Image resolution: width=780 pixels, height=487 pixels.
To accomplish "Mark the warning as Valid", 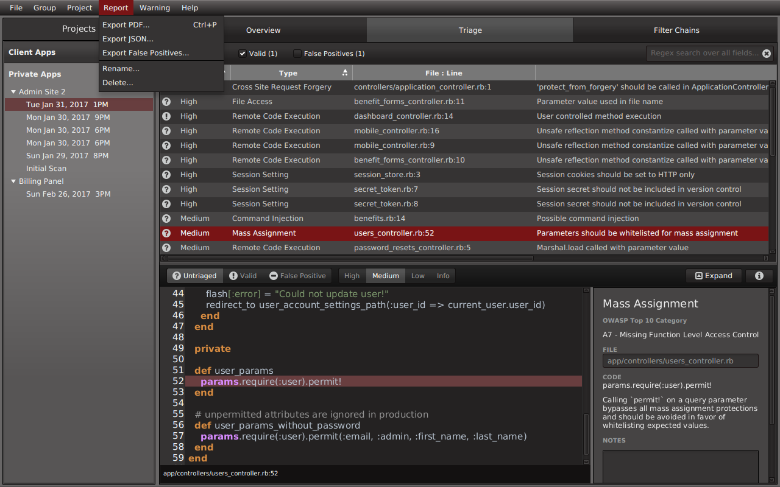I will click(243, 276).
